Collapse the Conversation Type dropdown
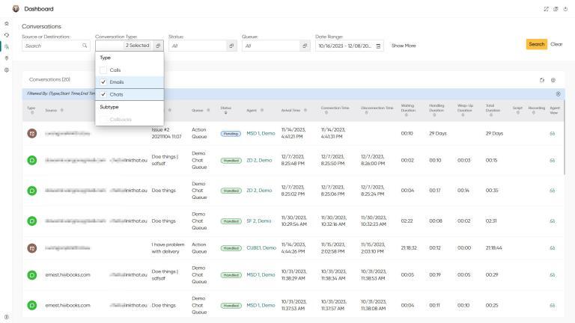The width and height of the screenshot is (575, 323). (x=158, y=46)
